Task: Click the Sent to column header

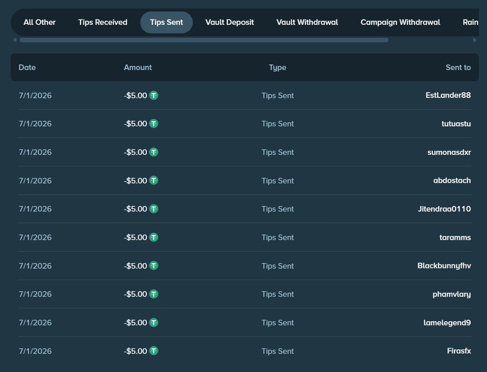Action: tap(458, 67)
